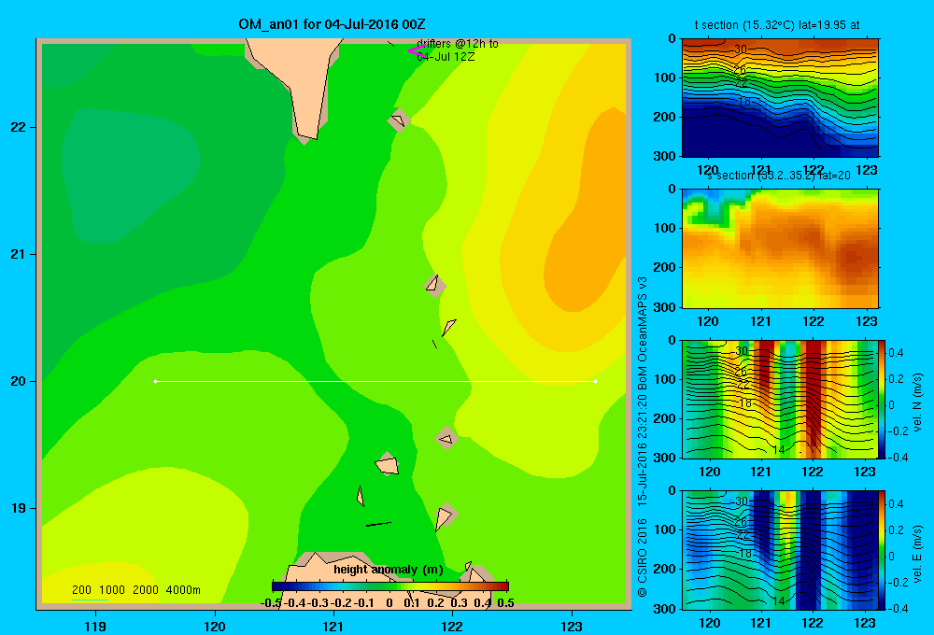Open the northward velocity section plot
934x635 pixels.
click(780, 399)
